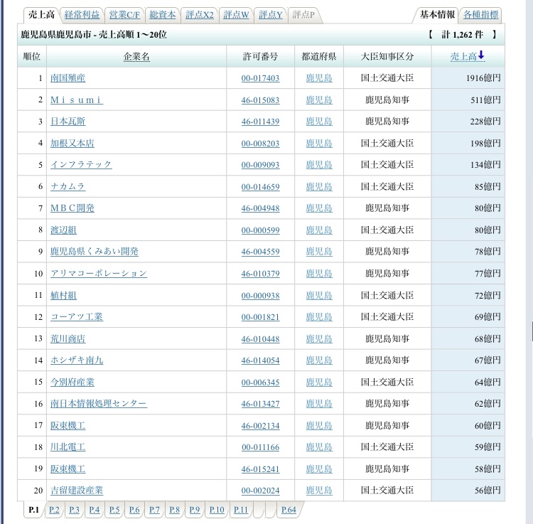This screenshot has width=533, height=524.
Task: Open company アリマコーポレーション
Action: pyautogui.click(x=99, y=274)
